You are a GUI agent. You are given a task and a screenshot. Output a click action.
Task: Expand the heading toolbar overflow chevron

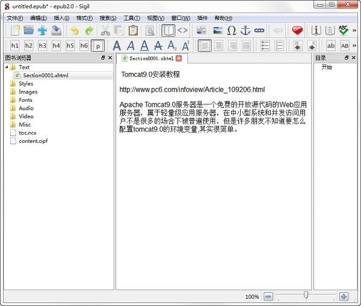click(354, 46)
